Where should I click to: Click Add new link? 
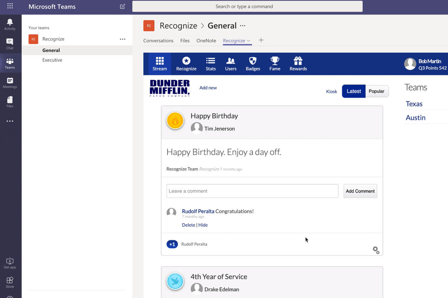tap(208, 88)
